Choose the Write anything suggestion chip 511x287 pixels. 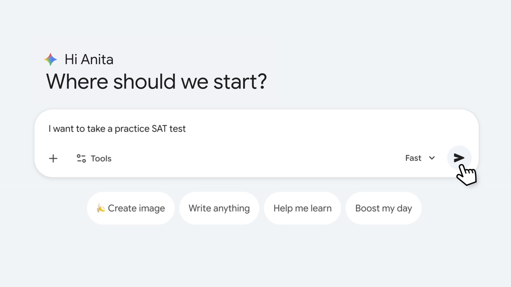point(219,208)
